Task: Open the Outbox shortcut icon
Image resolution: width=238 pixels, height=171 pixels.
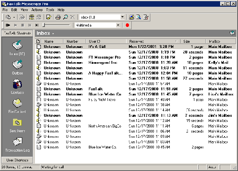Action: point(17,64)
